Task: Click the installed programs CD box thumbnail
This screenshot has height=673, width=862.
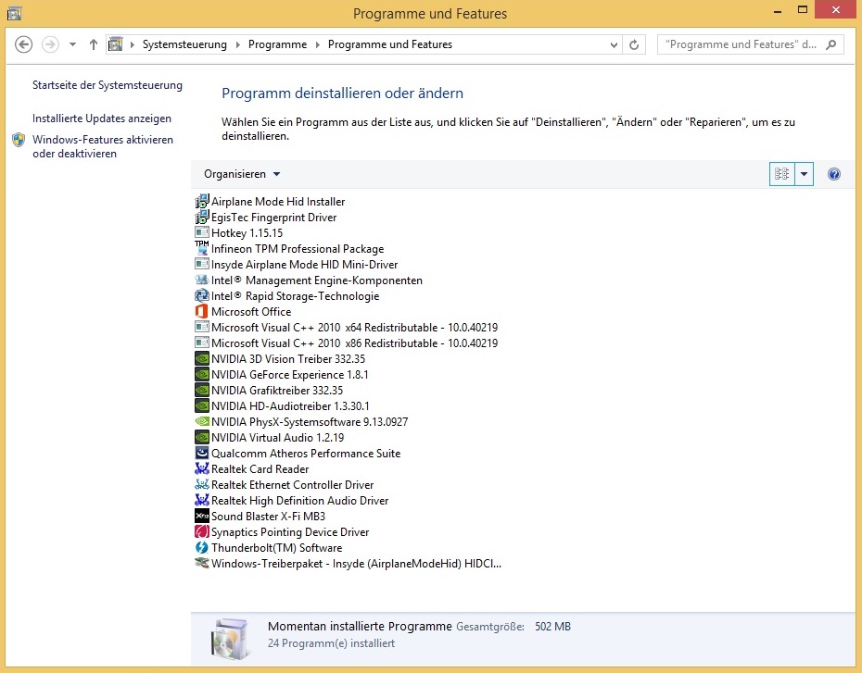Action: 231,639
